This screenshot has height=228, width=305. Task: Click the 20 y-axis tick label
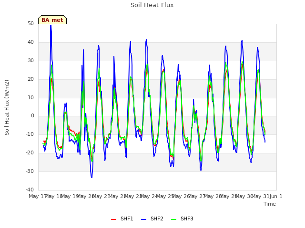point(30,79)
